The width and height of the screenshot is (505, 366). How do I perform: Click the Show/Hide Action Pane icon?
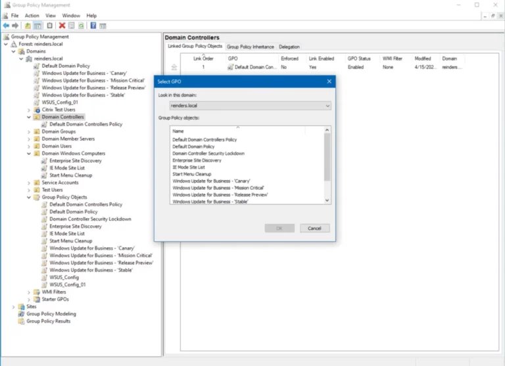tap(103, 26)
